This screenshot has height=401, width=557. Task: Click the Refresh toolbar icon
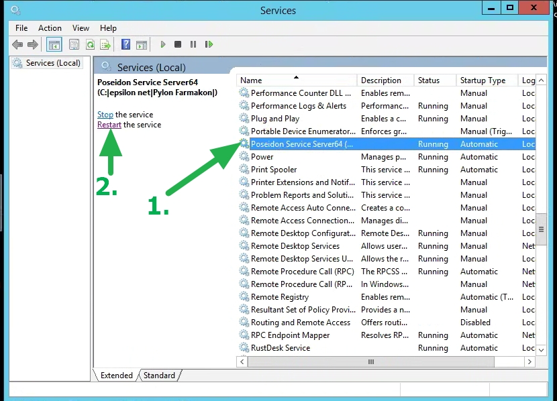click(x=90, y=44)
